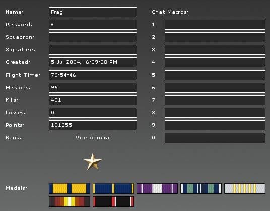The width and height of the screenshot is (270, 211).
Task: Click chat macro field 1
Action: click(x=215, y=25)
